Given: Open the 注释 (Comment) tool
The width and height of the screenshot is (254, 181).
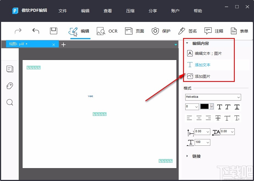Looking at the screenshot, I should (214, 31).
